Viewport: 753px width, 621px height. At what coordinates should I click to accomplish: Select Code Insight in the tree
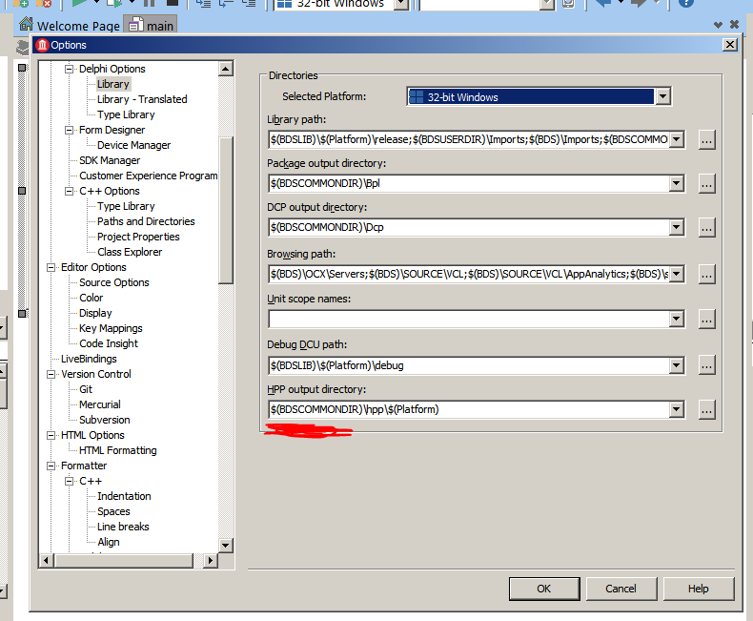(x=109, y=343)
